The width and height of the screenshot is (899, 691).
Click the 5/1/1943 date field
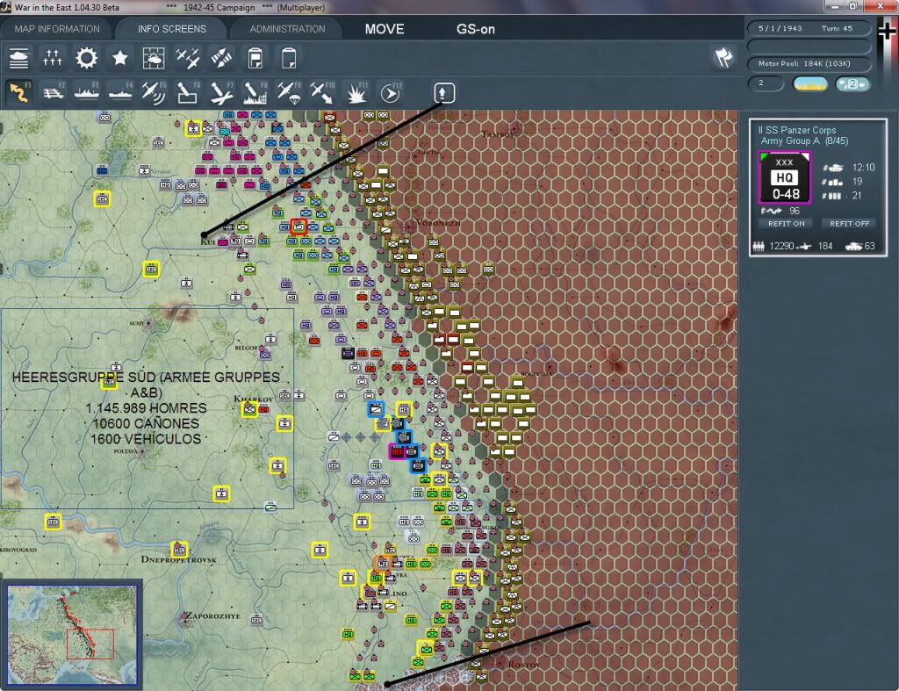pyautogui.click(x=780, y=28)
